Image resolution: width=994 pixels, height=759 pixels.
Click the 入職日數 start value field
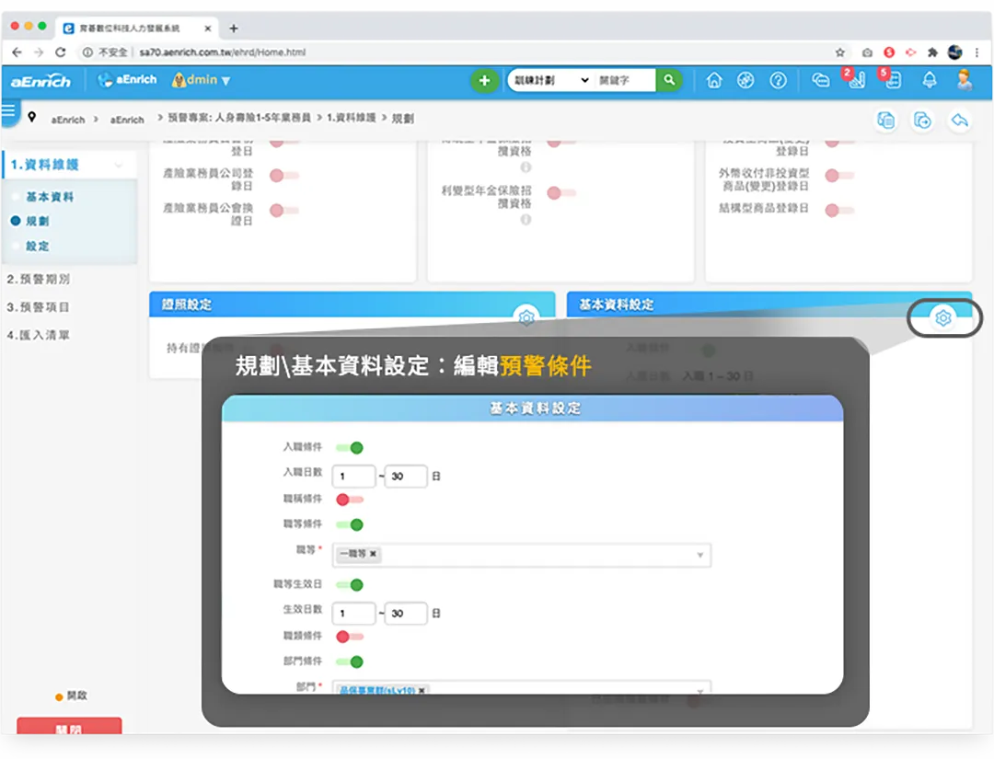354,477
